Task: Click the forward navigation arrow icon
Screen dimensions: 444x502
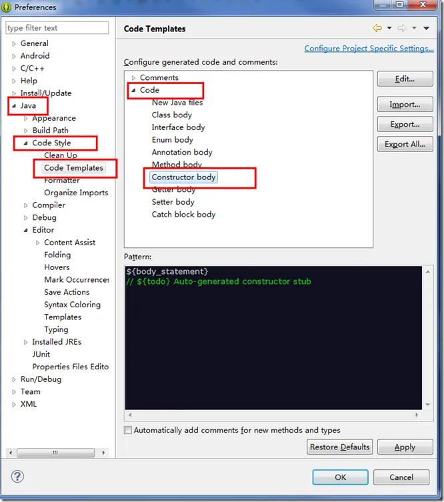Action: (x=402, y=28)
